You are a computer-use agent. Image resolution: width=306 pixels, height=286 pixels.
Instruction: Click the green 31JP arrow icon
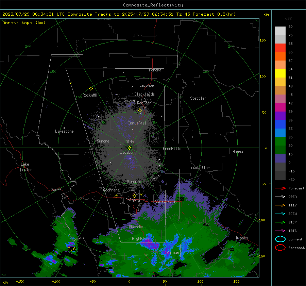[x=280, y=222]
